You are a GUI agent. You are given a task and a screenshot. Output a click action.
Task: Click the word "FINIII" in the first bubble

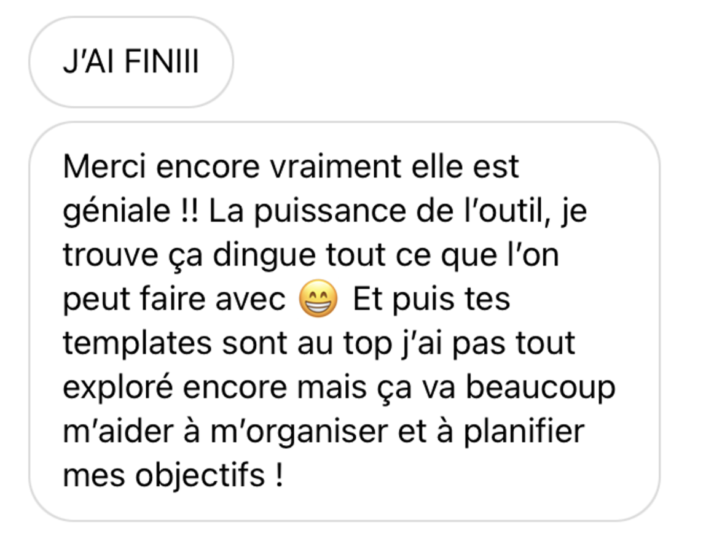pos(162,61)
